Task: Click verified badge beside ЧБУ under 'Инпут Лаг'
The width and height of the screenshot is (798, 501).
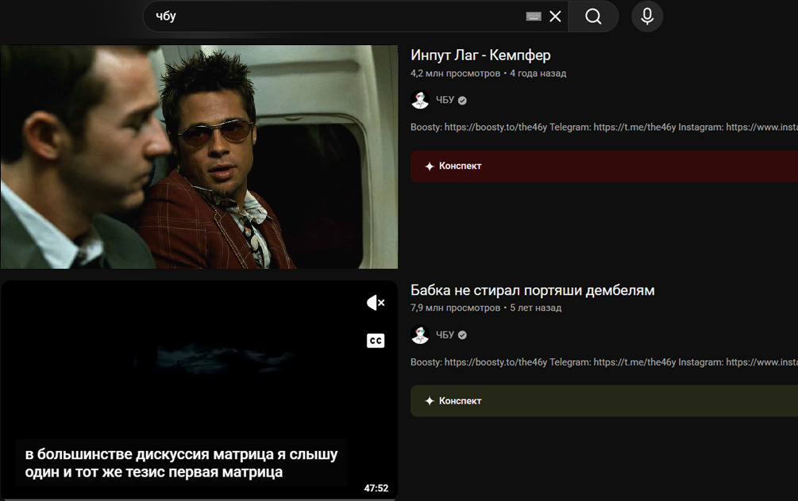Action: tap(462, 101)
